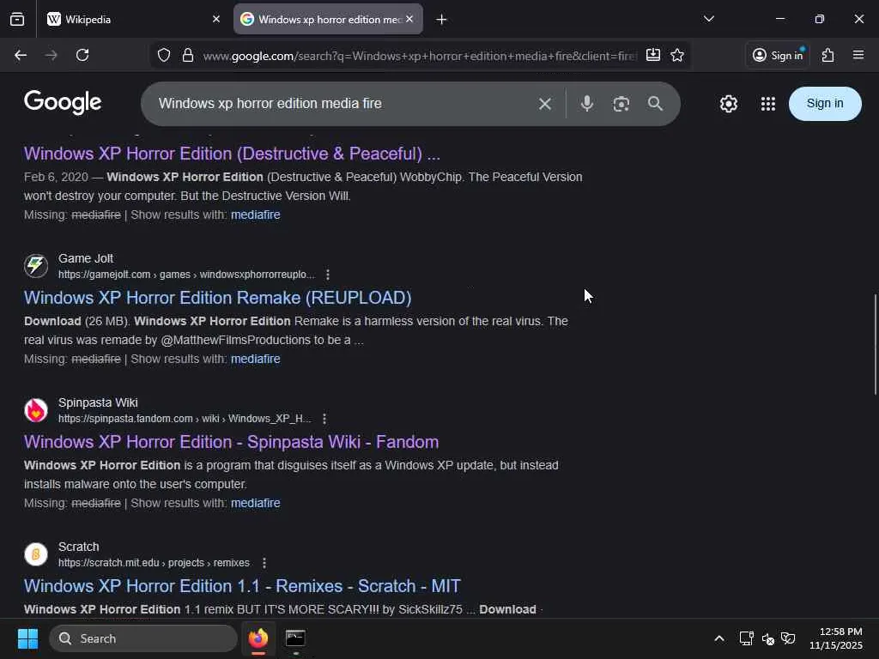Click the blue Google Sign in button
879x659 pixels.
[x=825, y=104]
